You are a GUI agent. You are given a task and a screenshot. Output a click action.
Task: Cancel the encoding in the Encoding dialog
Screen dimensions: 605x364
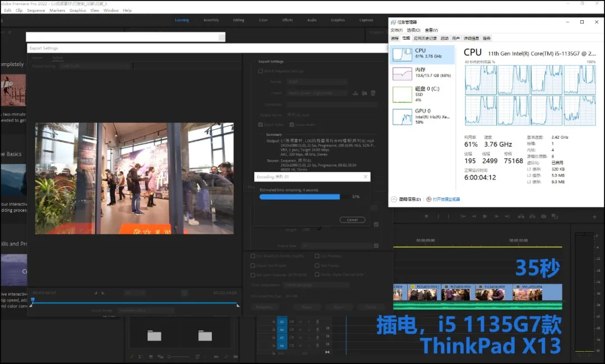[x=352, y=220]
